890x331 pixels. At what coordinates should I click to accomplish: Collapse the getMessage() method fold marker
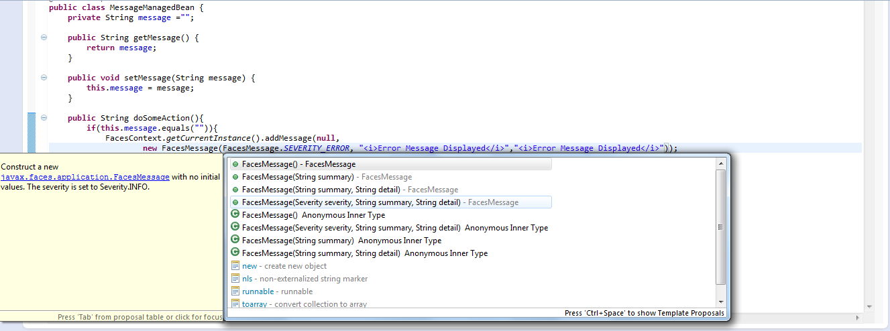[x=44, y=38]
